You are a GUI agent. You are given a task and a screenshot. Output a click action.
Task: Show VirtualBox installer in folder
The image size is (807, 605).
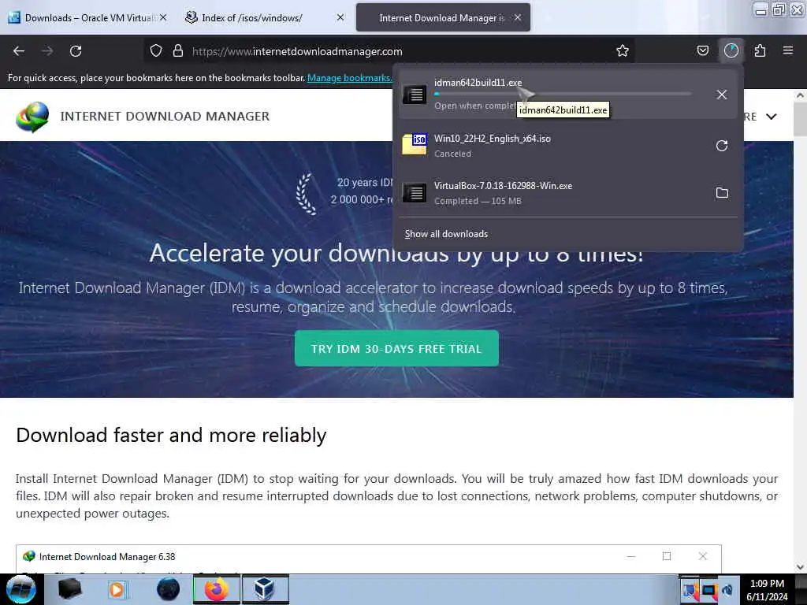(722, 193)
